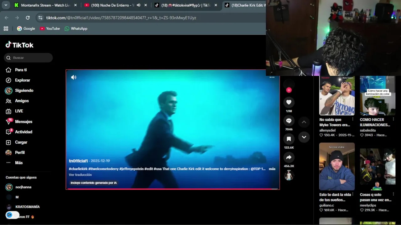Open the Google bookmark
The width and height of the screenshot is (401, 225).
pyautogui.click(x=26, y=28)
